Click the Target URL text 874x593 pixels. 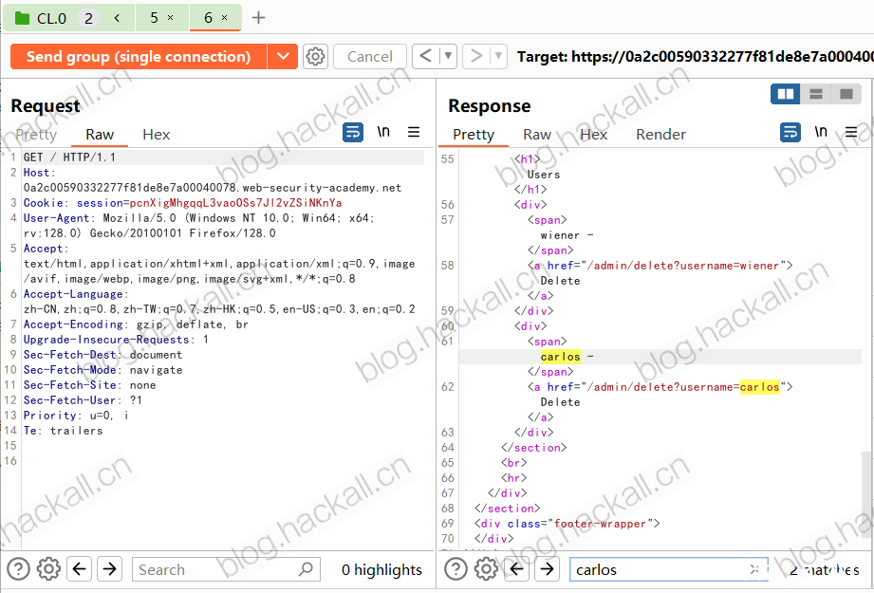[695, 56]
